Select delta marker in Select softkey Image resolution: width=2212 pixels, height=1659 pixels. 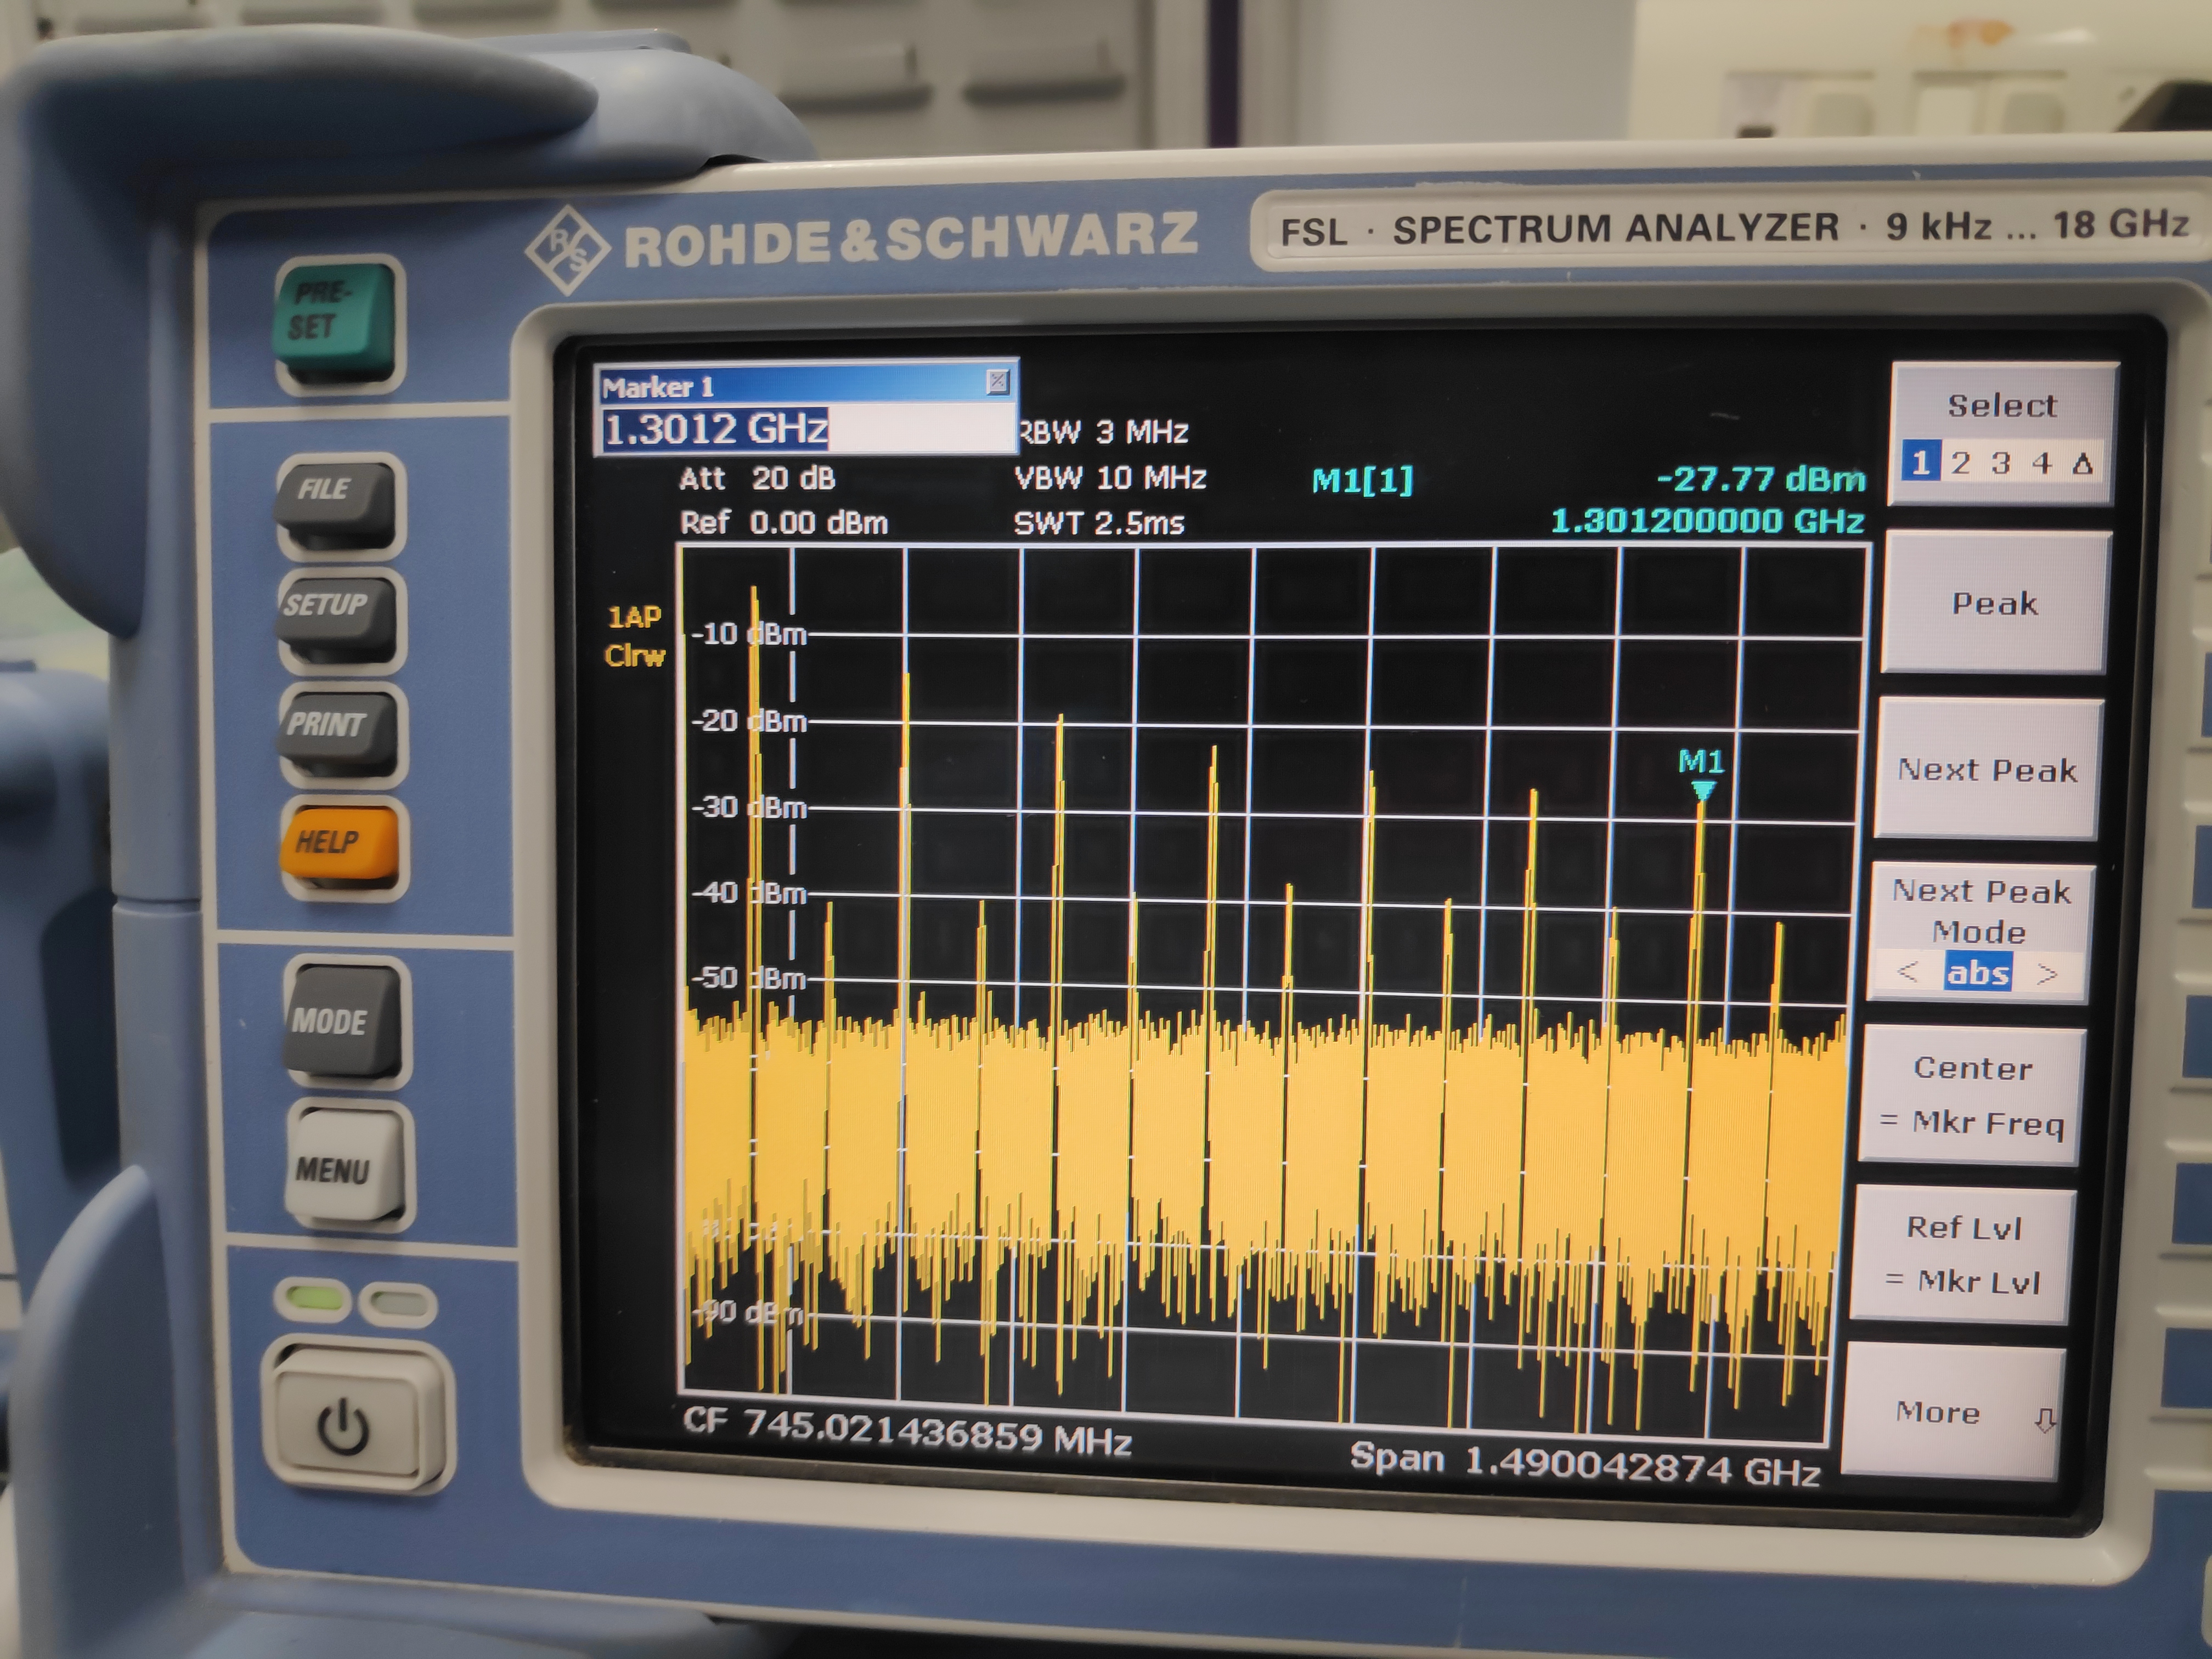(x=2083, y=463)
